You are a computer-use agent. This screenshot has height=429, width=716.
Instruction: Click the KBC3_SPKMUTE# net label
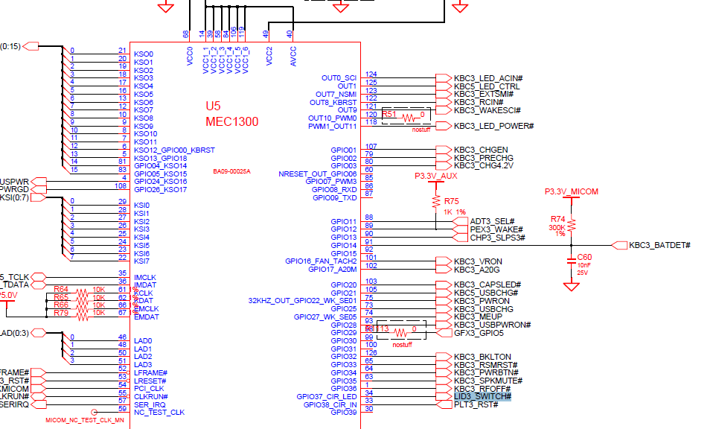click(x=488, y=381)
